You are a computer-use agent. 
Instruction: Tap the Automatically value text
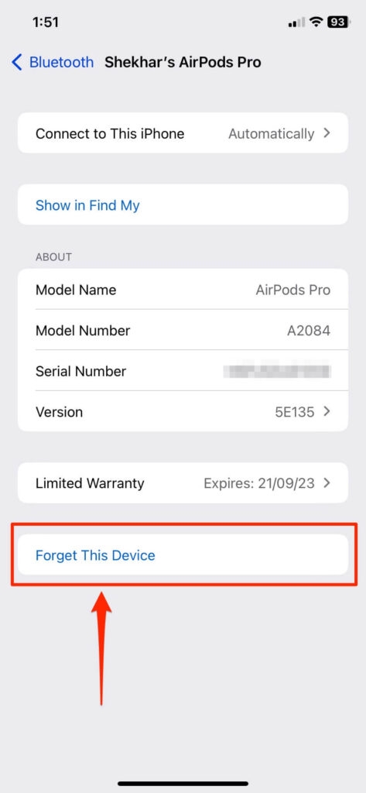tap(271, 133)
